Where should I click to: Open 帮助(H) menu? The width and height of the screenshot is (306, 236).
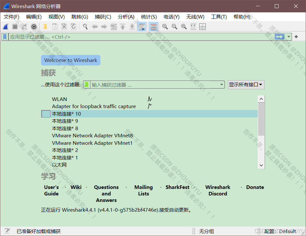242,17
